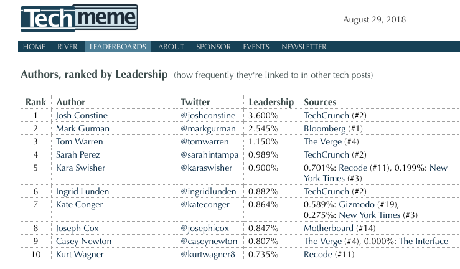The height and width of the screenshot is (269, 460).
Task: Open the RIVER nav item
Action: point(67,47)
